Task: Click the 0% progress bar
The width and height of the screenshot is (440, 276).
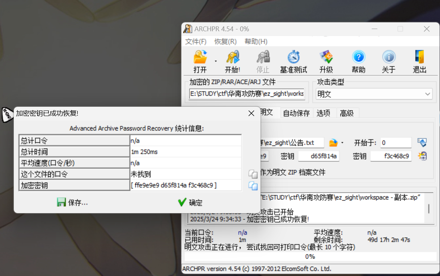Action: click(x=310, y=257)
